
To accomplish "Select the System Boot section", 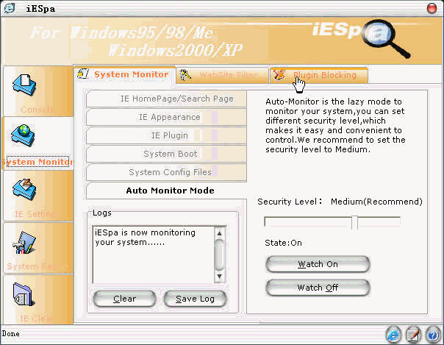I will coord(166,154).
